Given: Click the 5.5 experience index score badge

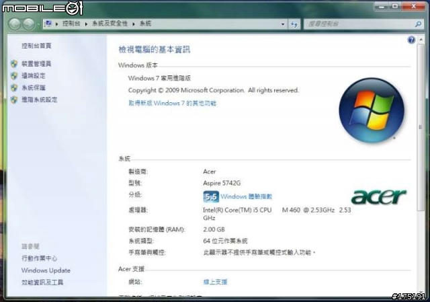Looking at the screenshot, I should [211, 196].
